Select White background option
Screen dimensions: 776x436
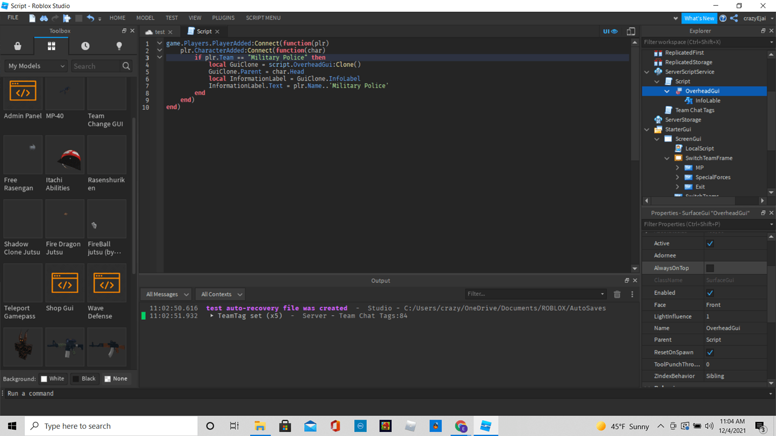click(52, 379)
